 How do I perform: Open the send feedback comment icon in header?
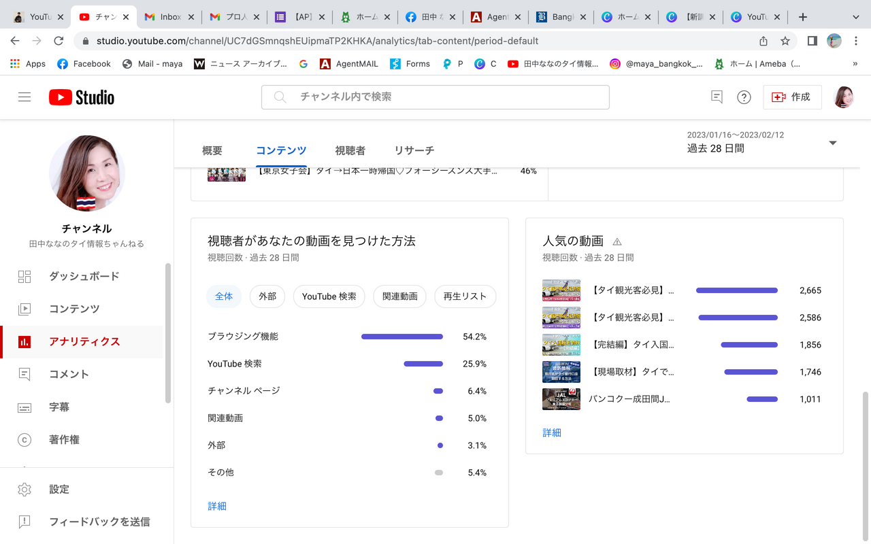tap(717, 97)
